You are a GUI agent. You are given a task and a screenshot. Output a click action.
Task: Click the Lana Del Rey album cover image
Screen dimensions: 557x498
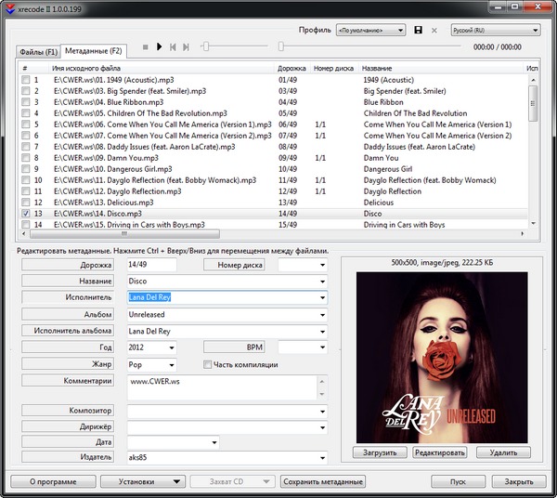pos(440,356)
